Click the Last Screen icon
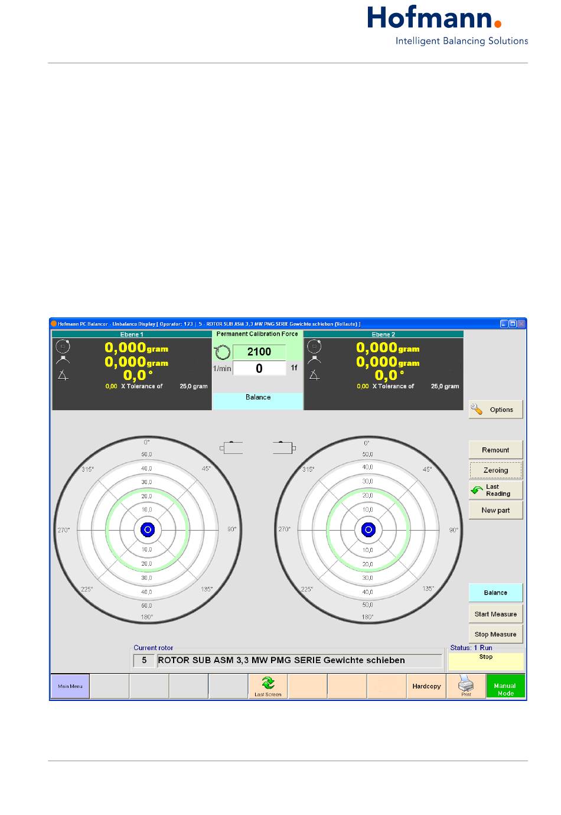Screen dimensions: 561x815 (268, 686)
